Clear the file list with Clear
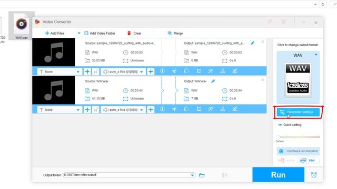The height and width of the screenshot is (189, 337). coord(134,33)
